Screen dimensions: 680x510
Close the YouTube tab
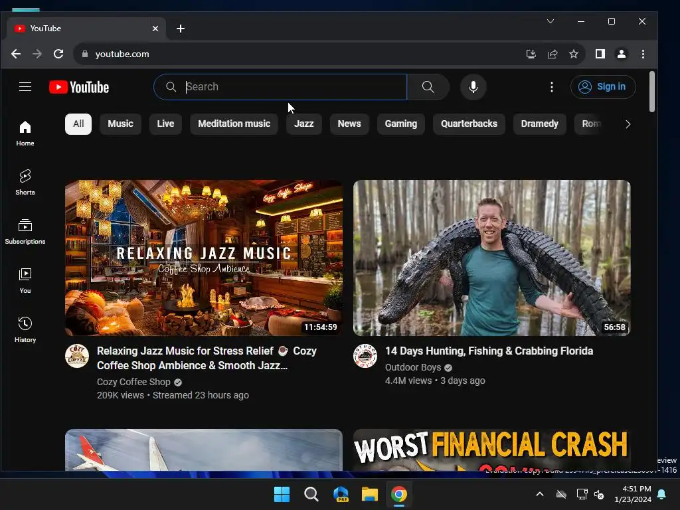pyautogui.click(x=155, y=29)
